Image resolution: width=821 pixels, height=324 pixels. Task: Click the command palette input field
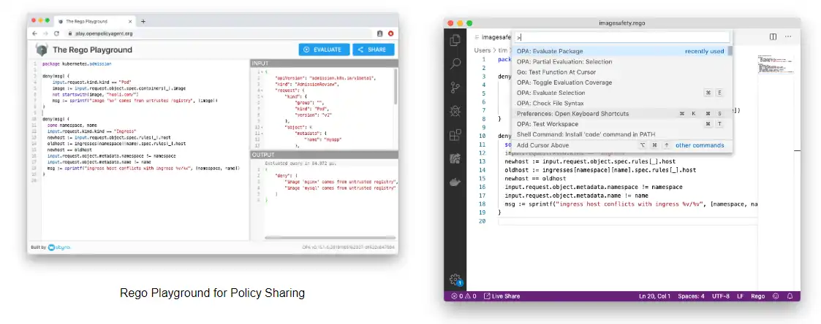pos(621,37)
